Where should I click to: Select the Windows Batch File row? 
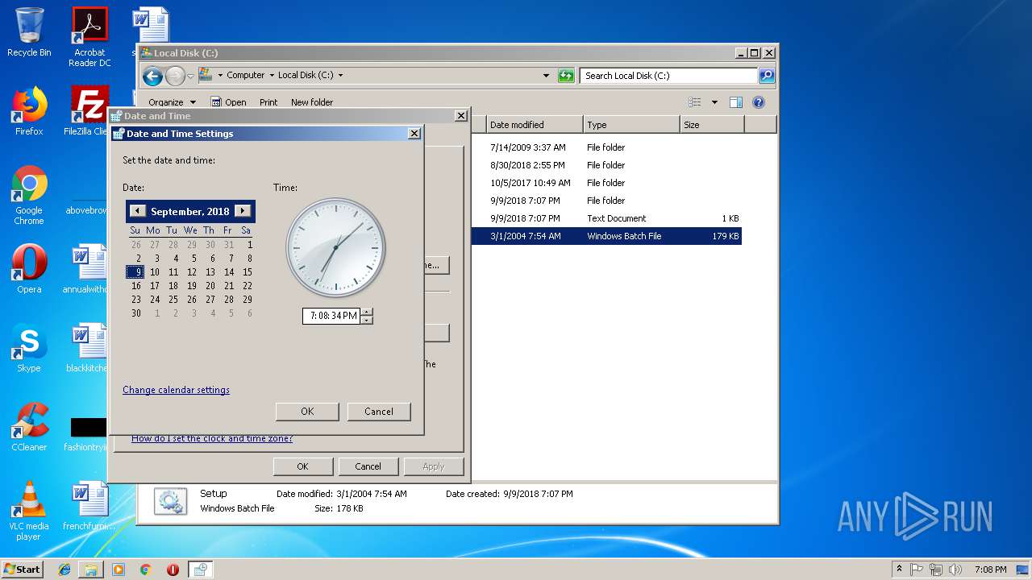click(x=606, y=236)
